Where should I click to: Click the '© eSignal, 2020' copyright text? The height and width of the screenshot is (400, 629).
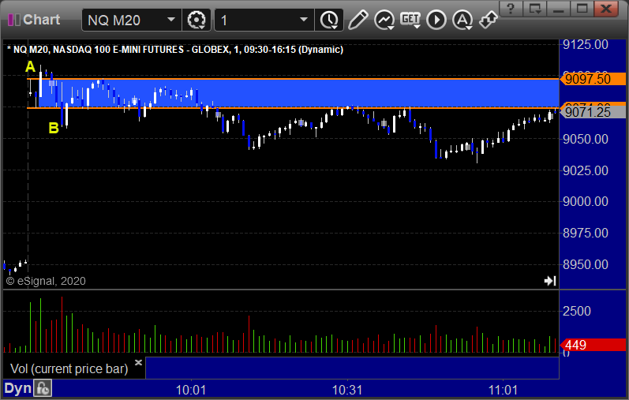pyautogui.click(x=46, y=281)
